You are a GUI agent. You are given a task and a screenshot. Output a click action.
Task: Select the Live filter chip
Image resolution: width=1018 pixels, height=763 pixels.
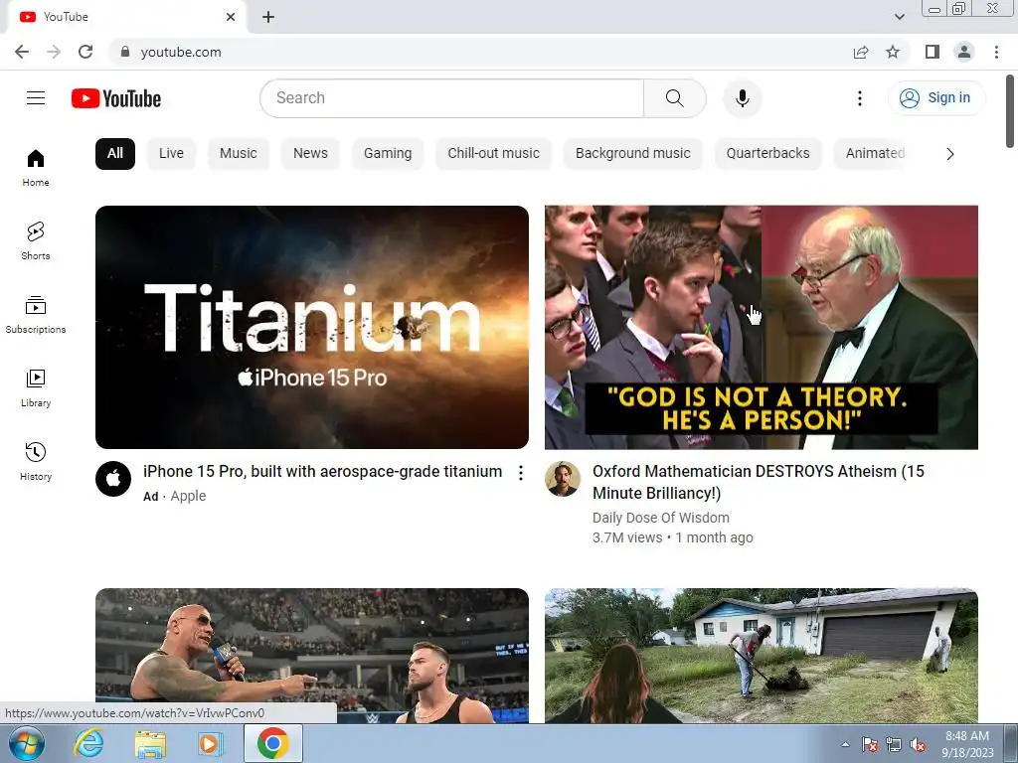(x=171, y=154)
